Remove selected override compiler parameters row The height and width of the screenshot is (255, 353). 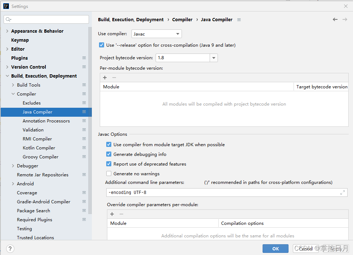tap(121, 214)
